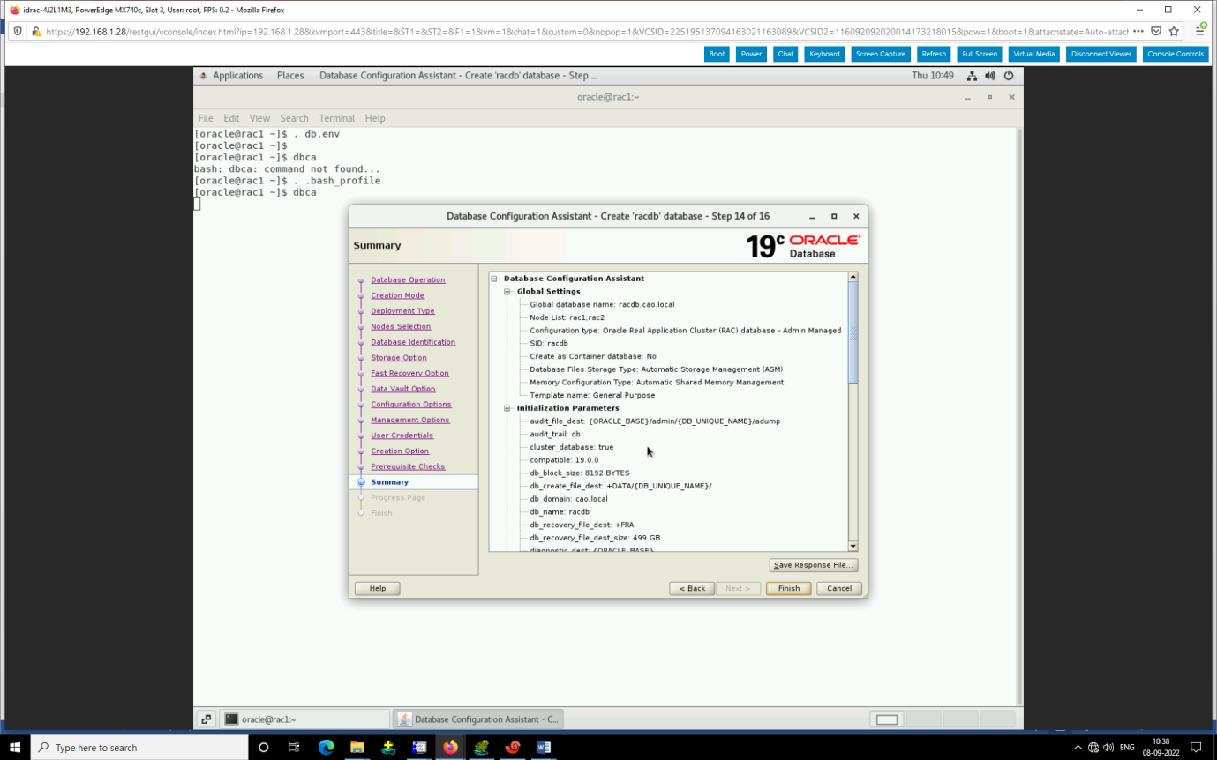Click the summary vertical scrollbar thumb

853,333
